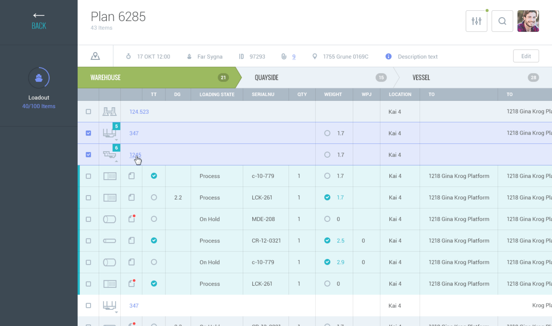Click the DG value 2.2
This screenshot has height=326, width=552.
point(178,198)
